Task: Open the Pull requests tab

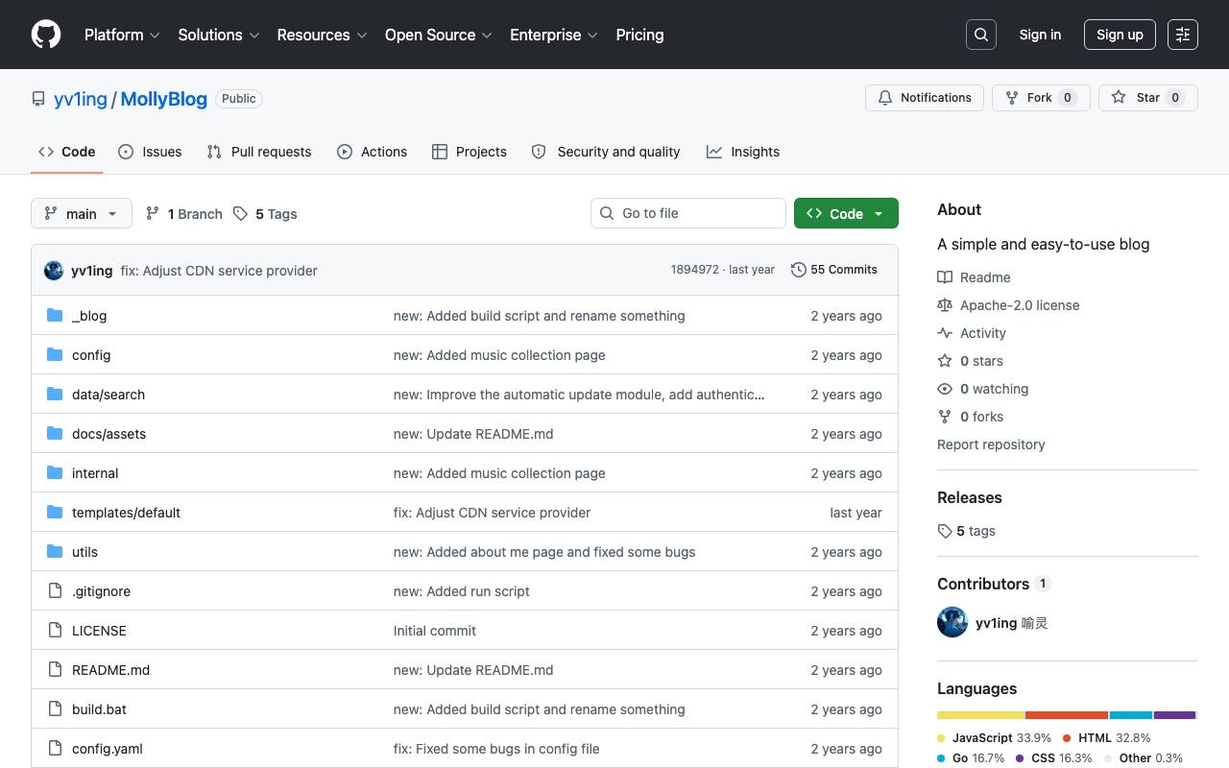Action: [x=259, y=152]
